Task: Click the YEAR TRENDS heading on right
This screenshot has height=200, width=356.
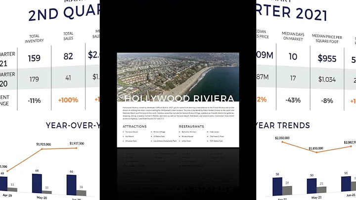Action: point(283,125)
